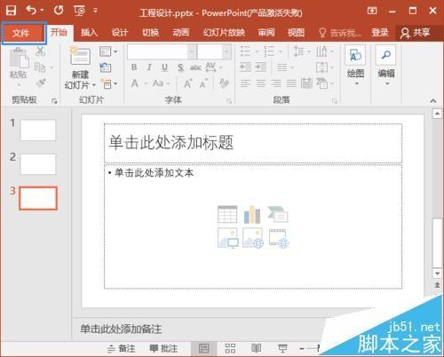Increase font size with larger A
Viewport: 444px width, 357px height.
(188, 84)
